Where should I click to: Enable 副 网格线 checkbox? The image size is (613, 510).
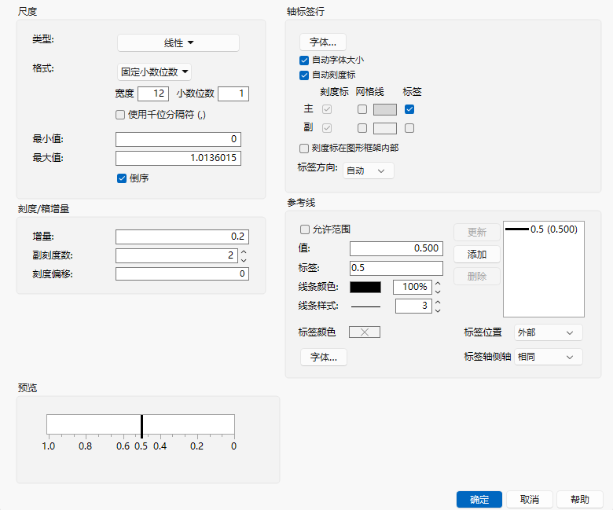(x=362, y=128)
